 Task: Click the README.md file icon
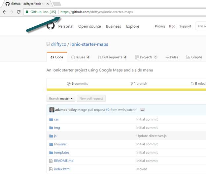click(x=51, y=161)
